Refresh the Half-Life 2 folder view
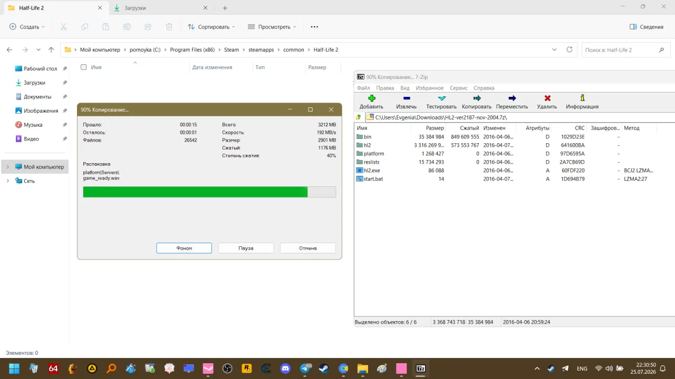Image resolution: width=675 pixels, height=379 pixels. 570,49
